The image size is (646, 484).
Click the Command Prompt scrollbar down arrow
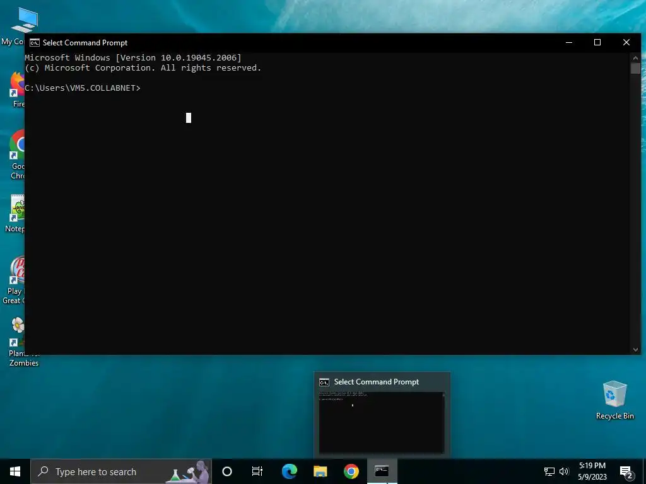pos(635,349)
